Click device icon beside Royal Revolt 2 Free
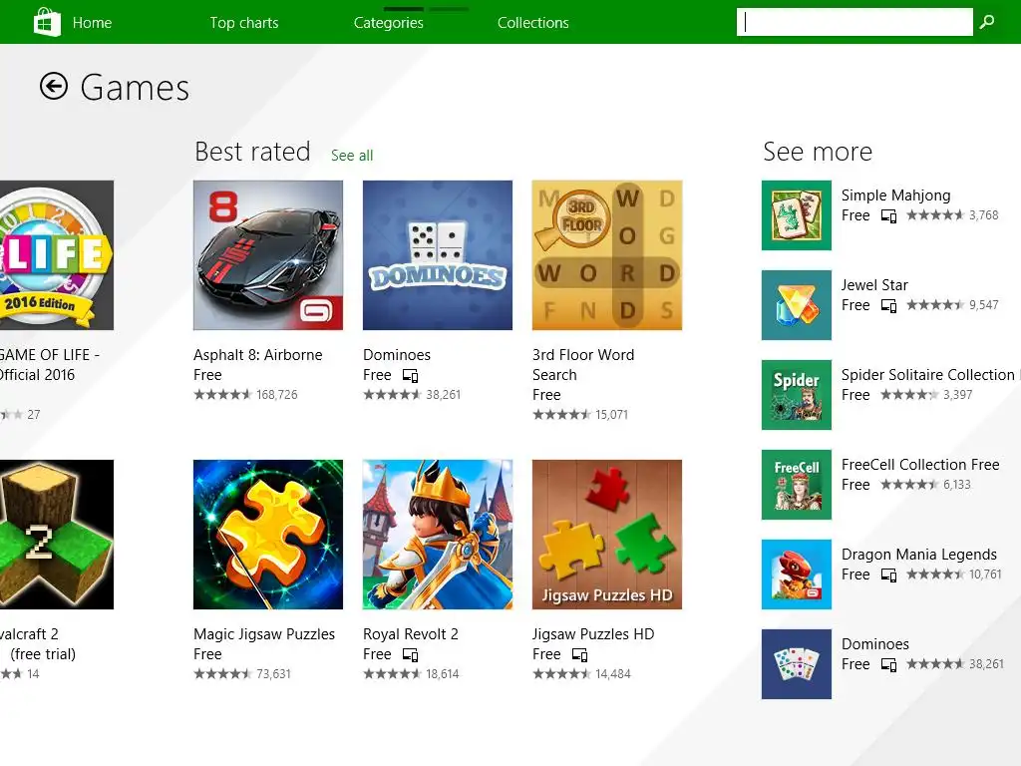The width and height of the screenshot is (1021, 766). [x=410, y=654]
